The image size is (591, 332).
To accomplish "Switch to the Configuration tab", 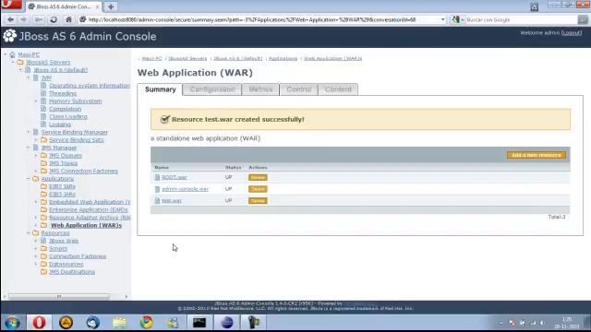I will pyautogui.click(x=212, y=89).
